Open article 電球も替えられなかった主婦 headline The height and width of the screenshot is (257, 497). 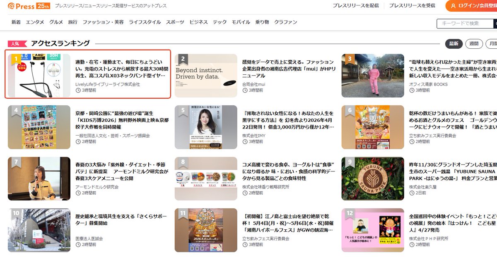pos(453,69)
